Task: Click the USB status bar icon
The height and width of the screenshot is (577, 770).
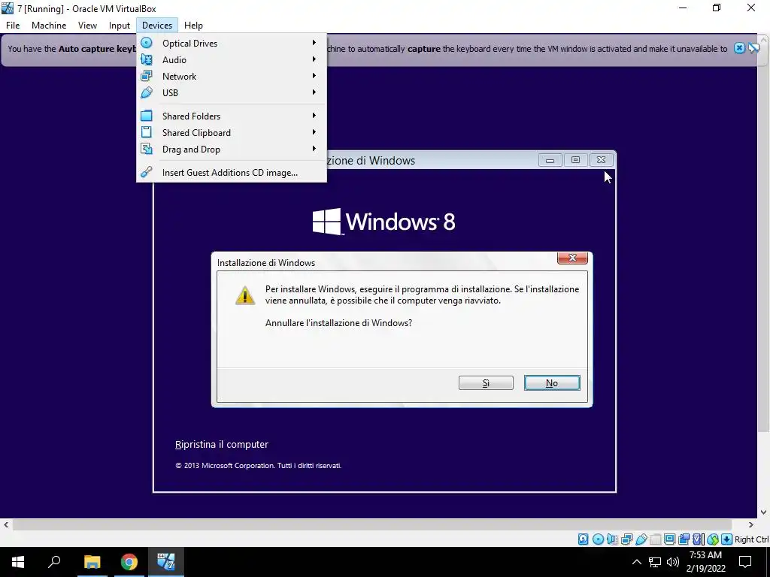Action: 641,539
